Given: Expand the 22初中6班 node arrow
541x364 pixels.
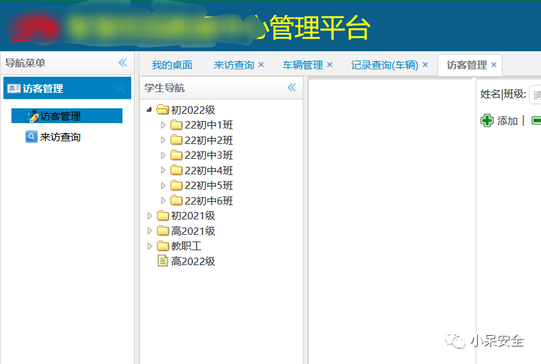Looking at the screenshot, I should pos(164,201).
